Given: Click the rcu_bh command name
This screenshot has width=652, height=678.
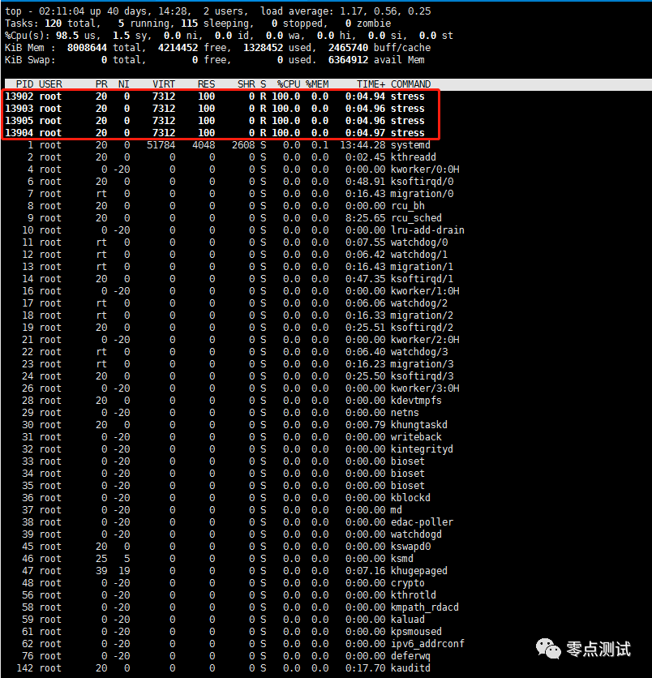Looking at the screenshot, I should click(408, 205).
